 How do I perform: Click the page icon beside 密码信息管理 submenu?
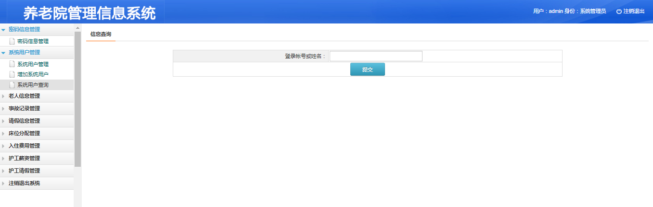[x=12, y=42]
